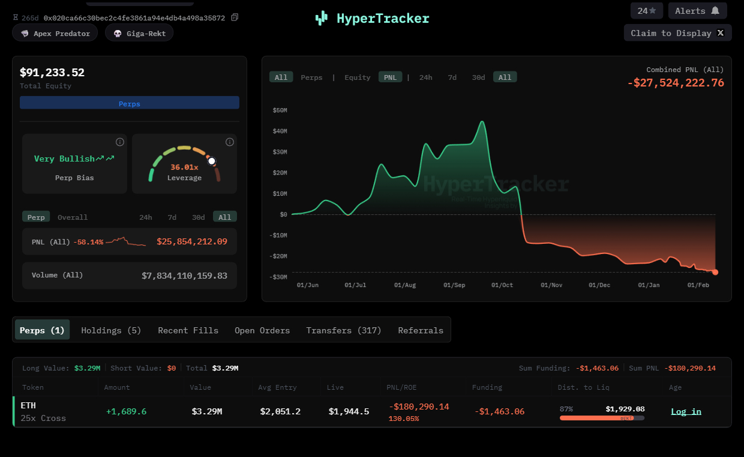Click the Leverage gauge info icon
The image size is (744, 457).
pos(229,142)
